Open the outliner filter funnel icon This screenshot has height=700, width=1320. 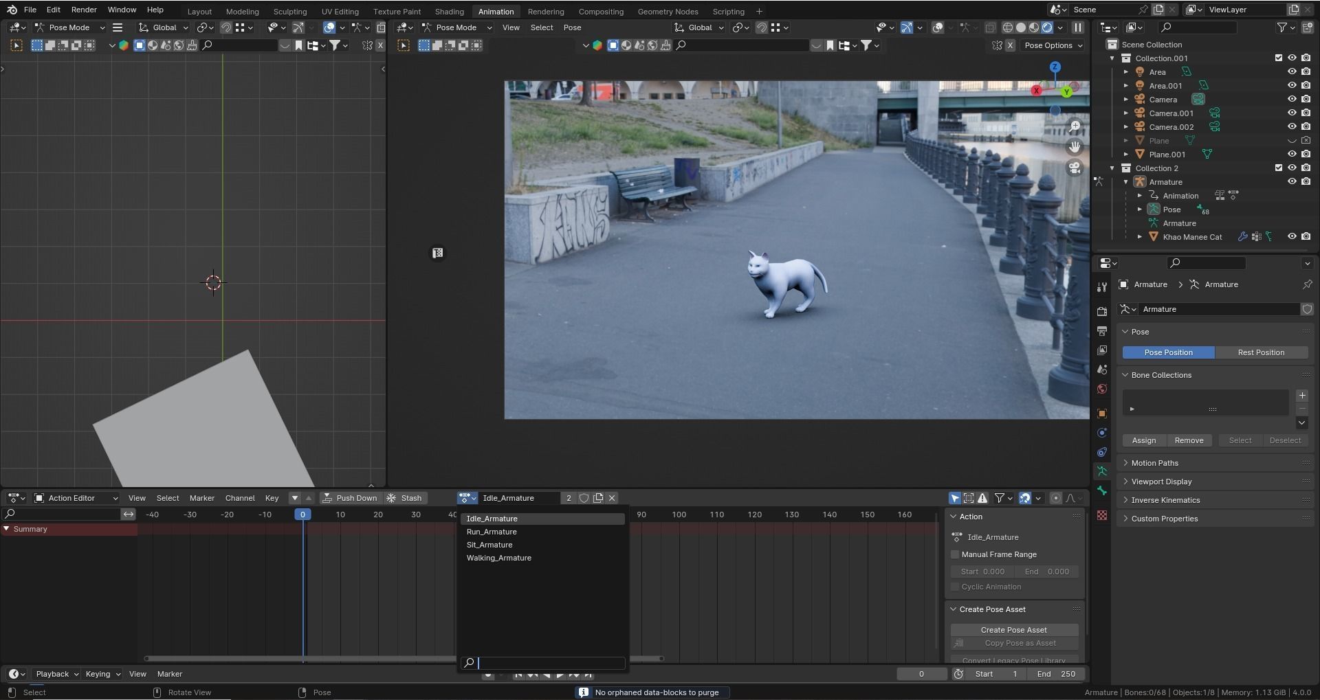[1281, 27]
